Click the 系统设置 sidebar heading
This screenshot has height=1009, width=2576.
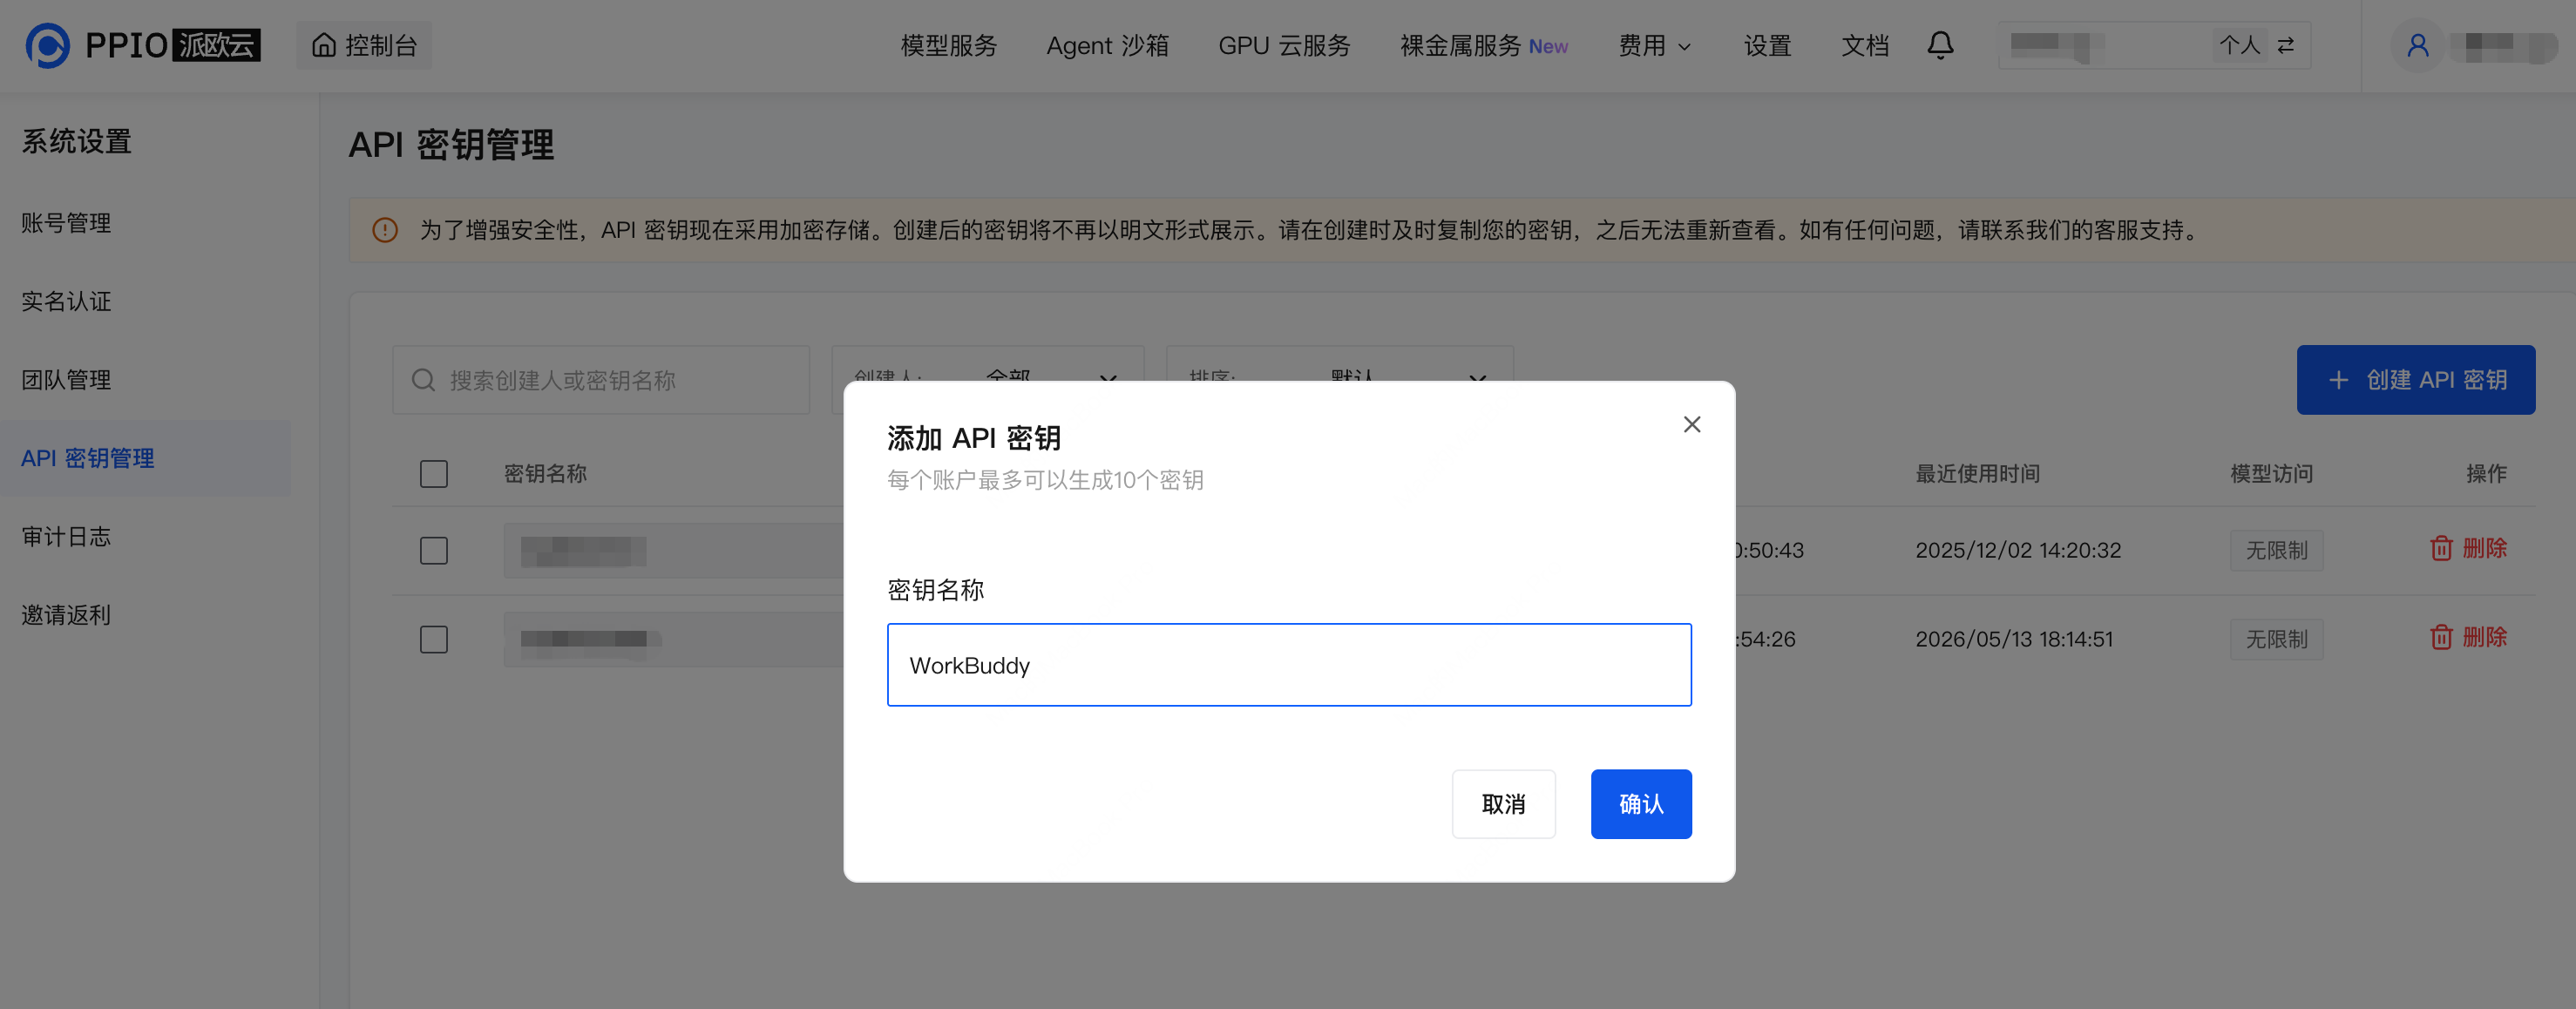coord(77,142)
